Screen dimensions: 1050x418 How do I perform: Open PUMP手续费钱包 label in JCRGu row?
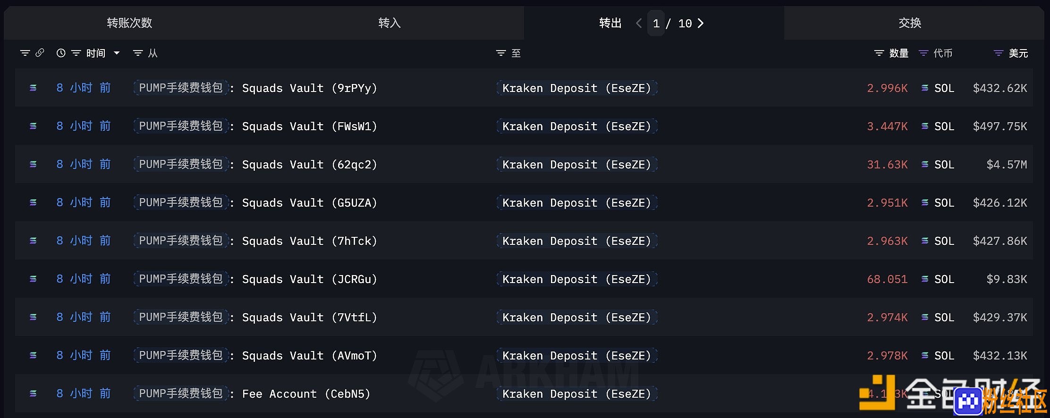click(181, 279)
